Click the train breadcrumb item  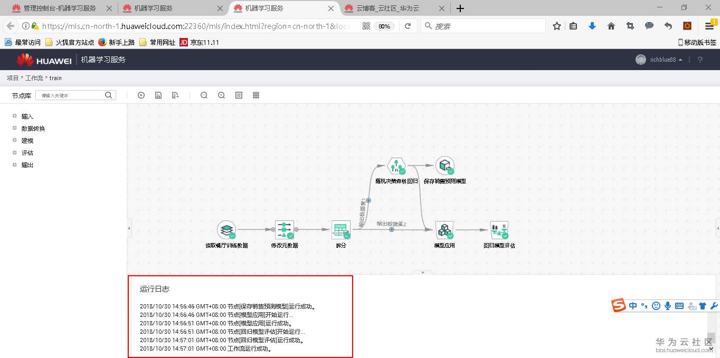pyautogui.click(x=55, y=78)
